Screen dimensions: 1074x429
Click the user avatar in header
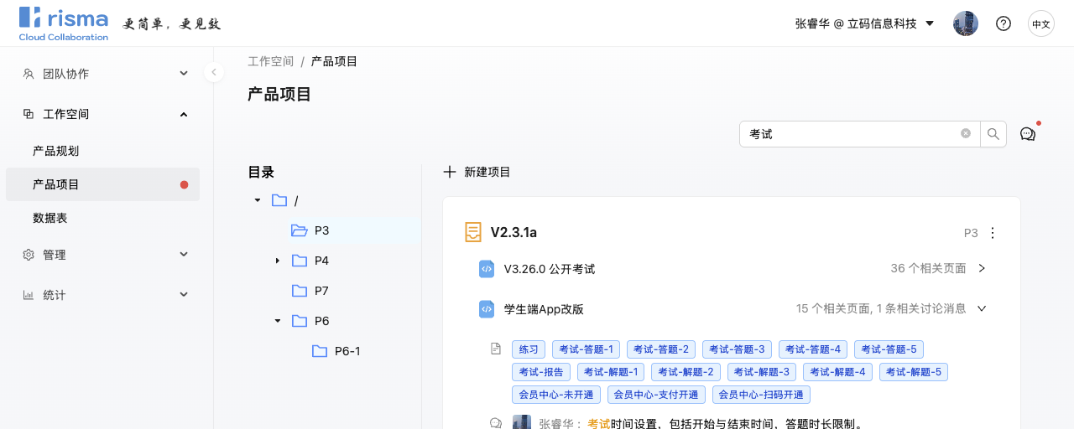966,23
